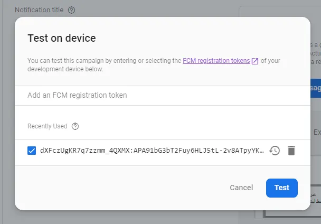Click the blue Test button
Image resolution: width=321 pixels, height=224 pixels.
click(x=281, y=188)
